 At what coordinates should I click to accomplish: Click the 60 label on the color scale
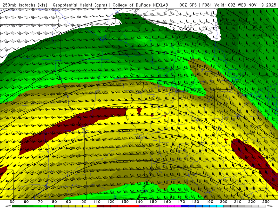tap(26, 202)
